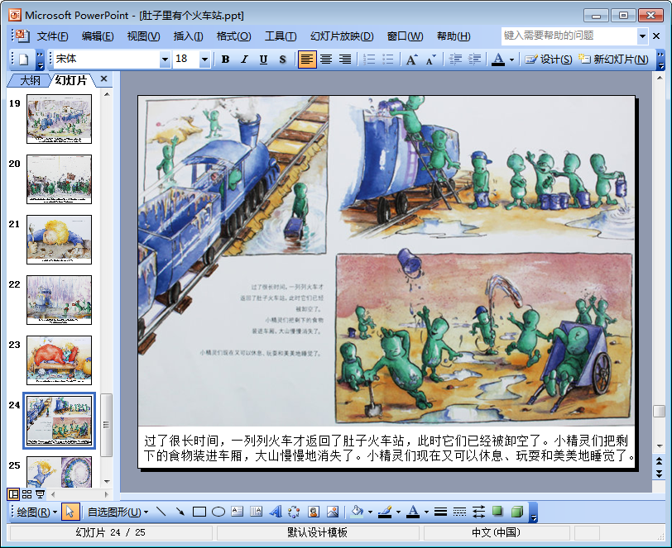Screen dimensions: 672x548
Task: Select the Rectangle drawing tool
Action: (199, 512)
